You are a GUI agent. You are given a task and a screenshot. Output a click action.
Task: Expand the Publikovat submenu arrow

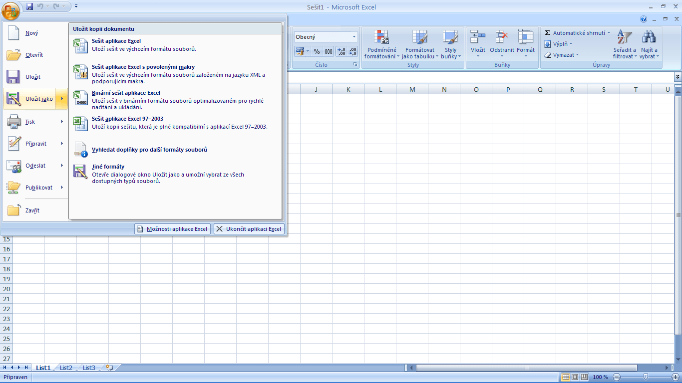(x=62, y=188)
